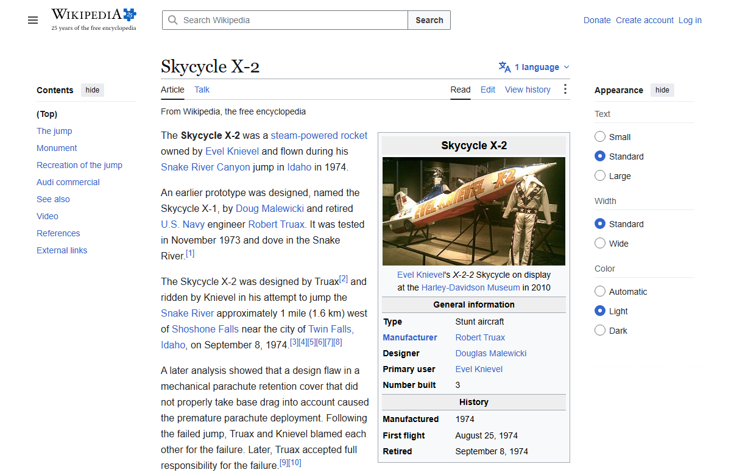Select Light color mode
Viewport: 731px width, 475px height.
pyautogui.click(x=600, y=311)
